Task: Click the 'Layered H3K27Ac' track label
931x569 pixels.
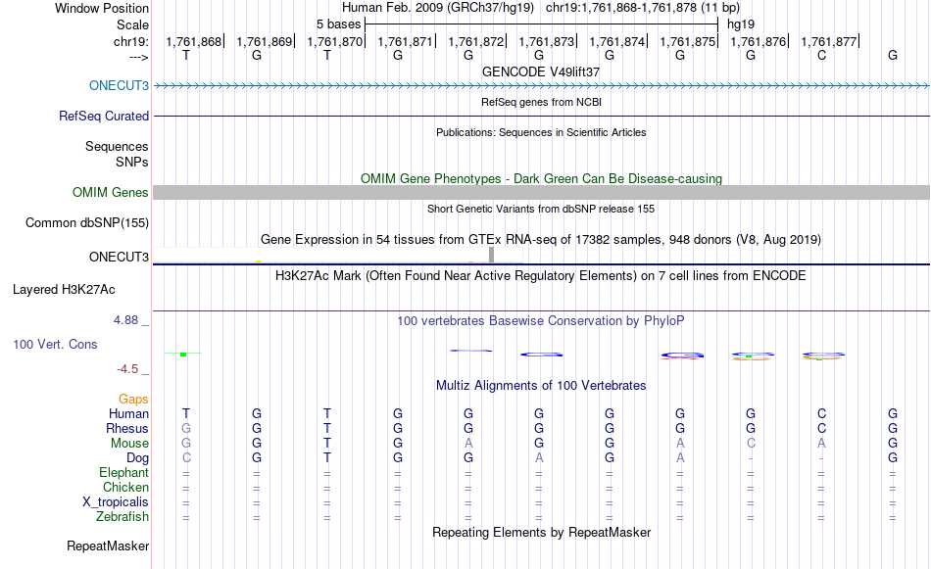Action: 64,290
